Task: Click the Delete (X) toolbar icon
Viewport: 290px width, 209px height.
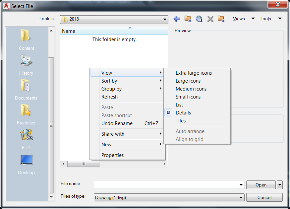Action: tap(210, 19)
